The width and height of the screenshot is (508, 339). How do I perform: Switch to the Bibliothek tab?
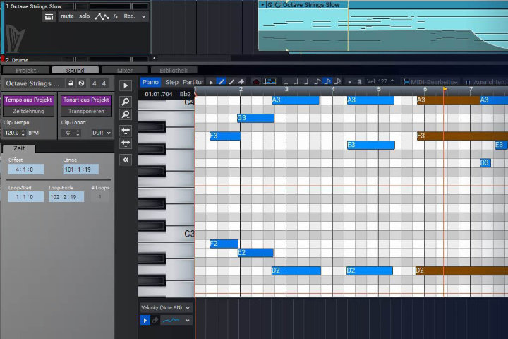174,71
